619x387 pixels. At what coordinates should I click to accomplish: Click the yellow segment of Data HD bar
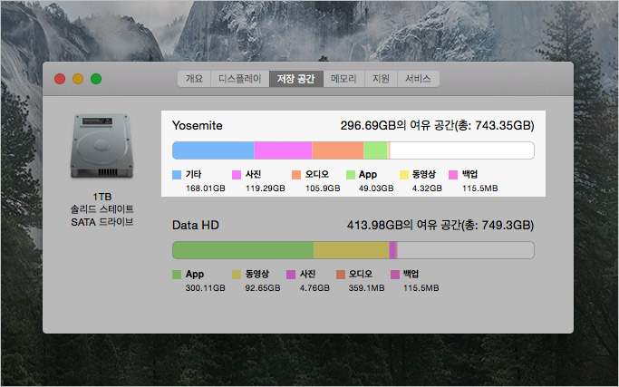(x=352, y=250)
